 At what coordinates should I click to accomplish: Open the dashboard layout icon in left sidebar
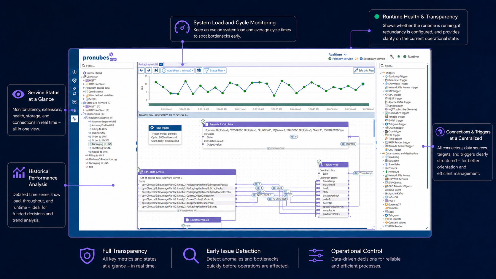(74, 102)
